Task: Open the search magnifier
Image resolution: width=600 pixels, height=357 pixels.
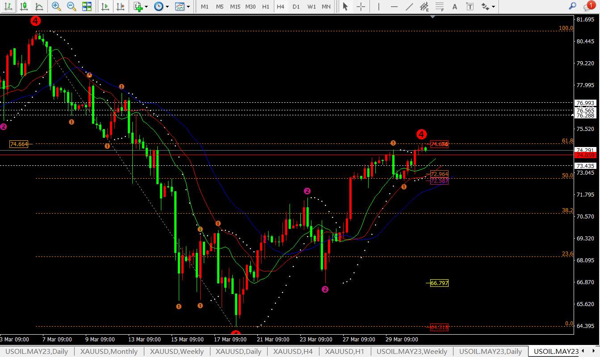Action: pyautogui.click(x=572, y=6)
